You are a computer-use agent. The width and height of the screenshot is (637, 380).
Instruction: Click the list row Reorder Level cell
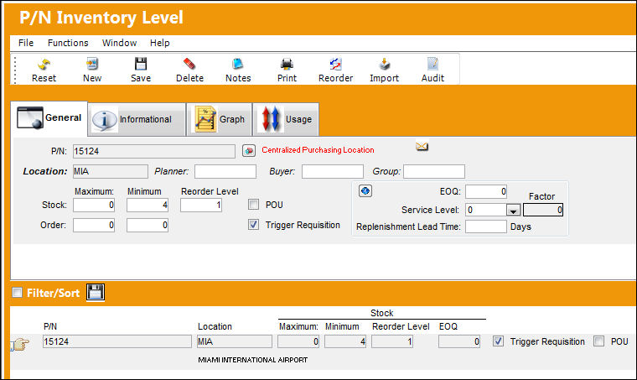click(x=392, y=341)
